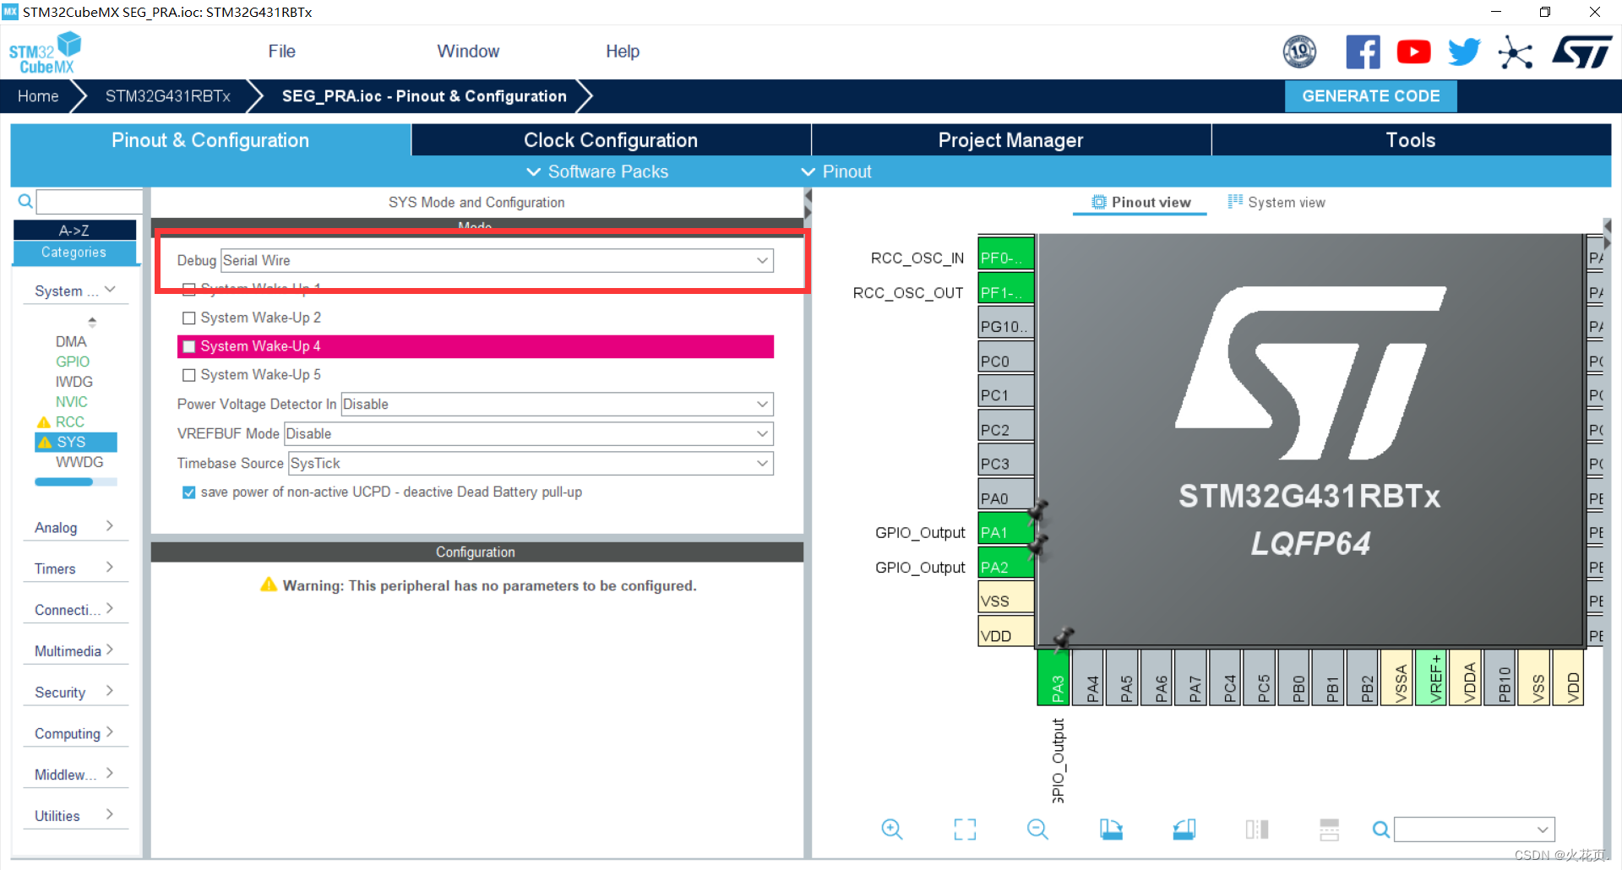This screenshot has height=870, width=1622.
Task: Open the VREFBUF Mode dropdown
Action: [529, 433]
